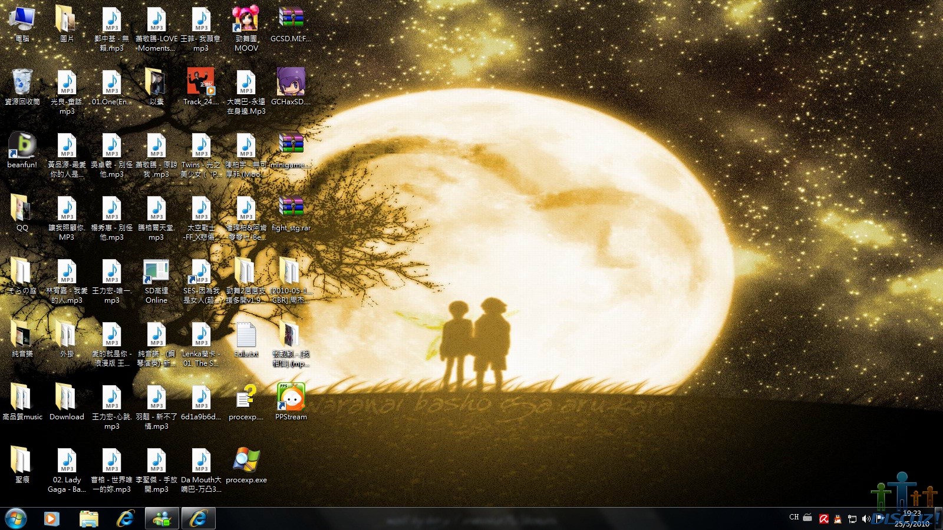Viewport: 943px width, 530px height.
Task: Select the procexp.exe program icon
Action: pyautogui.click(x=246, y=466)
